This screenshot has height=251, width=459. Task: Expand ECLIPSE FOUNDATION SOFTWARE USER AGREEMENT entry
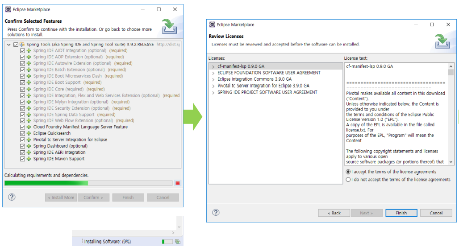[213, 73]
